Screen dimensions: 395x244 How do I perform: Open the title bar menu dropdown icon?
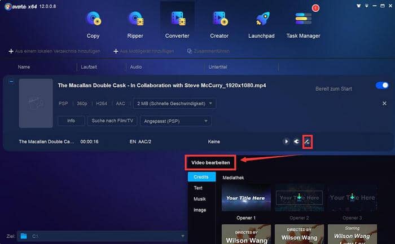coord(367,6)
